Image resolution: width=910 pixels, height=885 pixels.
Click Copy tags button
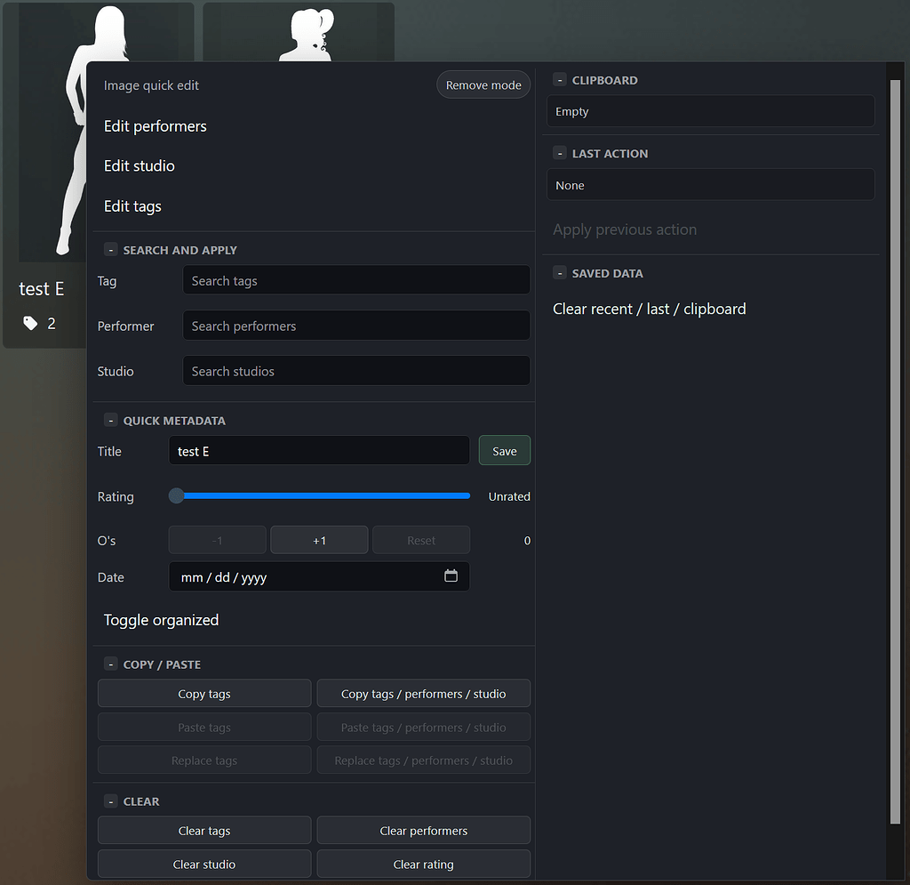click(x=204, y=694)
